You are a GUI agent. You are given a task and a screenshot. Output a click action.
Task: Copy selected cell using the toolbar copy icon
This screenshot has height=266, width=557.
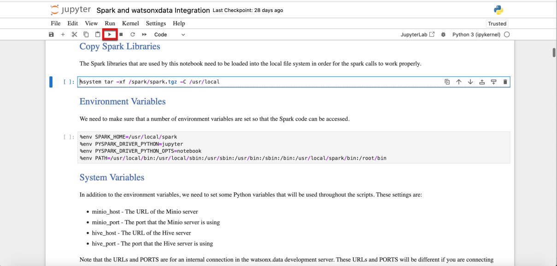pyautogui.click(x=86, y=35)
